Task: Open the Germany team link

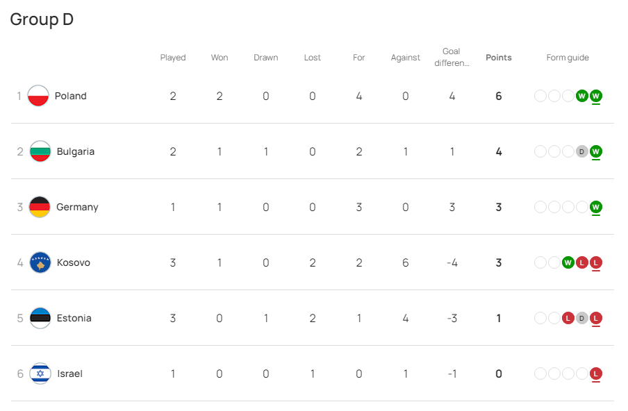Action: click(x=77, y=208)
